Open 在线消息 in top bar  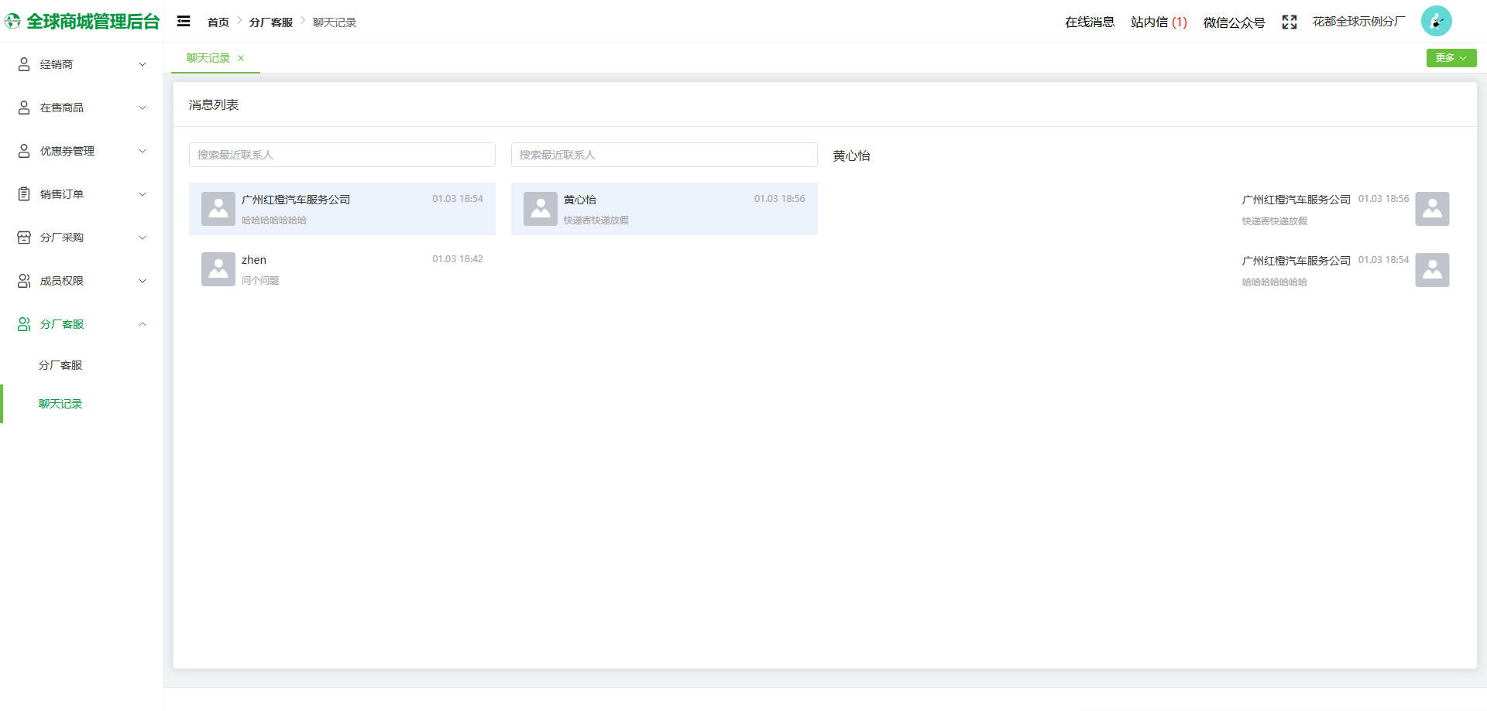point(1089,22)
